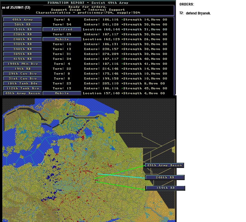
Task: Click the 49th Army Recon map label
Action: pyautogui.click(x=164, y=165)
